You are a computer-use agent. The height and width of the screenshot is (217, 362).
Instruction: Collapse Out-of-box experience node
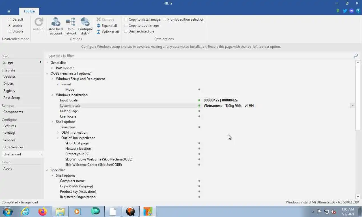[x=58, y=138]
